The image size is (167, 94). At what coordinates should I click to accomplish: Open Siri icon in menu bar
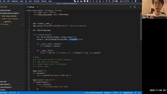click(x=135, y=1)
